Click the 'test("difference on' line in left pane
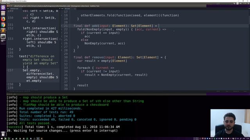Image resolution: width=250 pixels, height=140 pixels. [x=36, y=56]
